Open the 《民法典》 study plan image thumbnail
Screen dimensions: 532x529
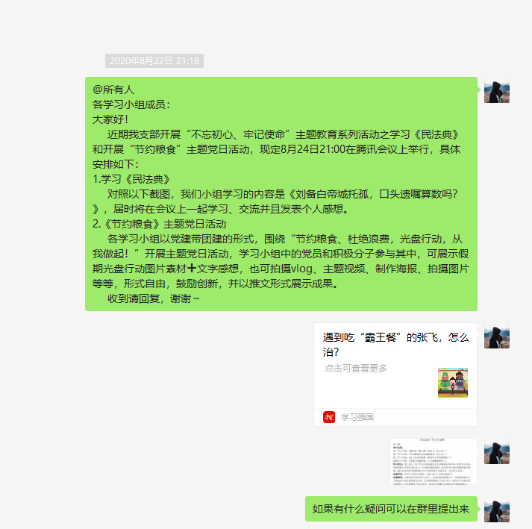[434, 461]
